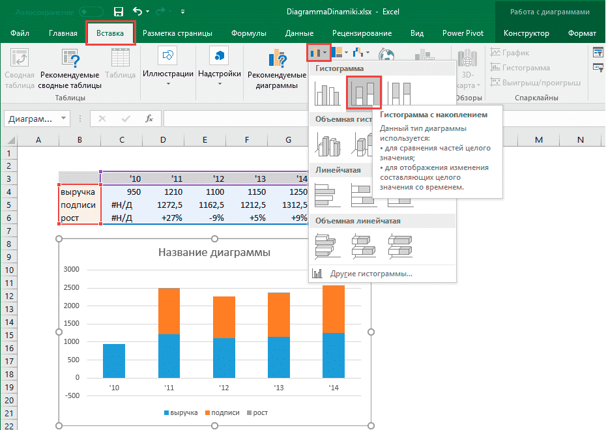Open the Name Box dropdown arrow
Screen dimensions: 606x430
[x=63, y=119]
